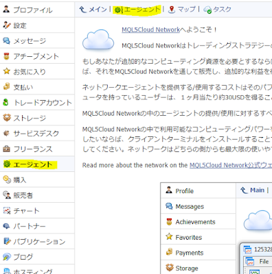Click Profile in the embedded screenshot
The height and width of the screenshot is (274, 272).
(x=199, y=190)
